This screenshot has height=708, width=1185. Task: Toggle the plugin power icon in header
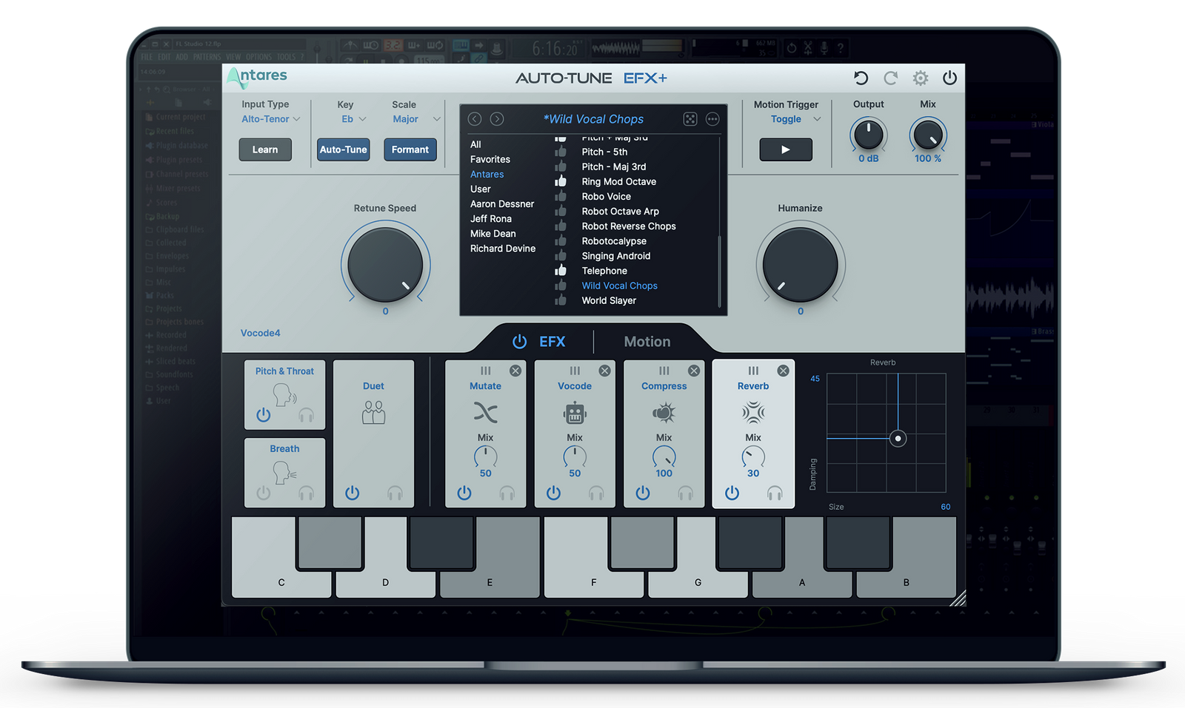949,78
